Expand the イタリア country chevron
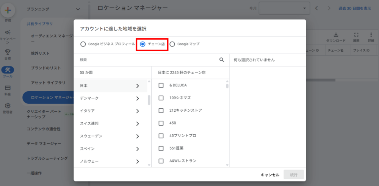 pos(138,111)
